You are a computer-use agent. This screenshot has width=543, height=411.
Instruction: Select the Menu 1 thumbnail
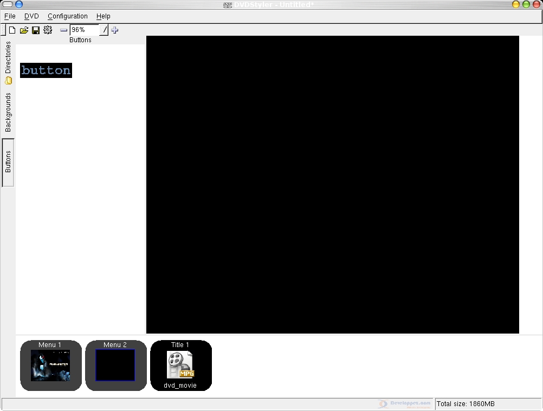(50, 366)
